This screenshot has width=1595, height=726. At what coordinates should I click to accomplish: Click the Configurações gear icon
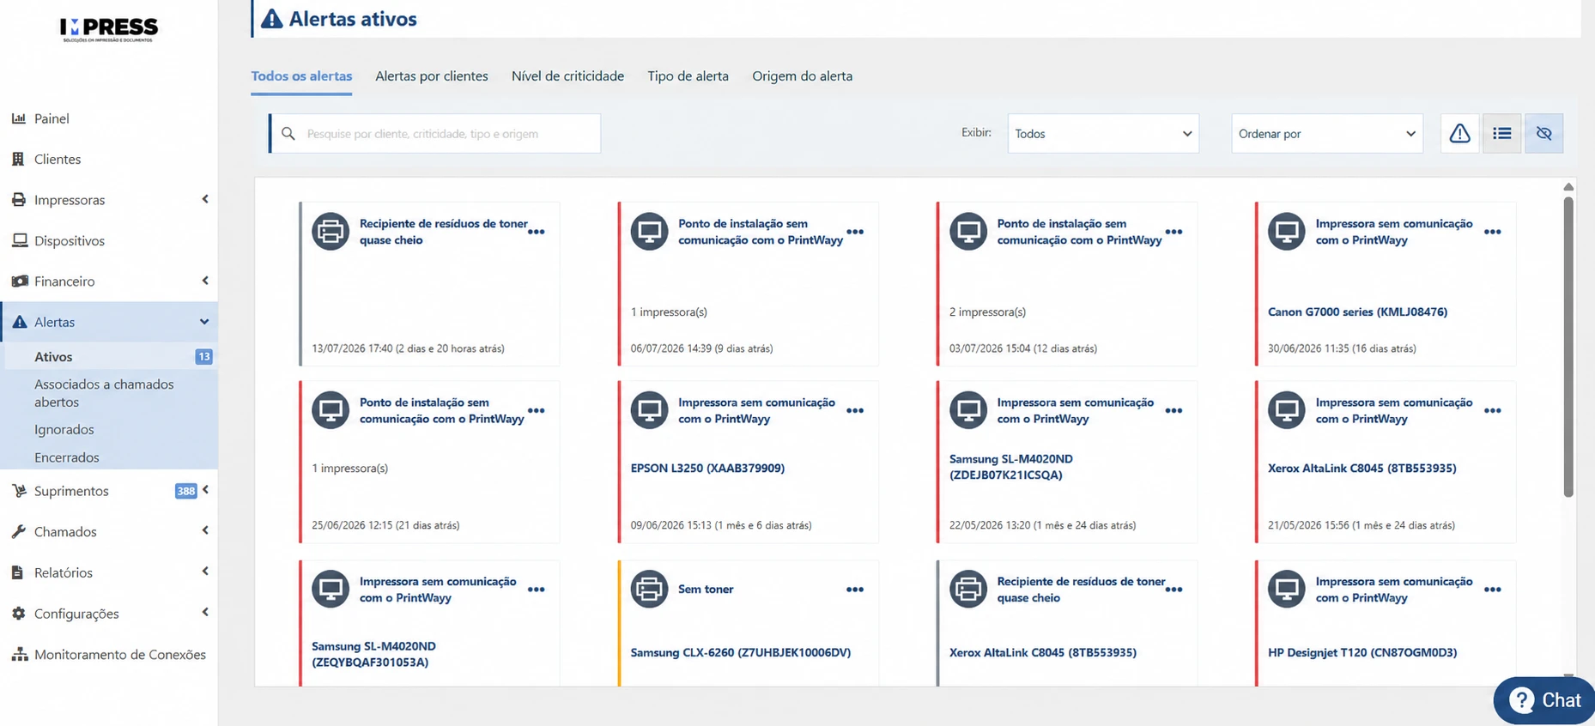(19, 614)
